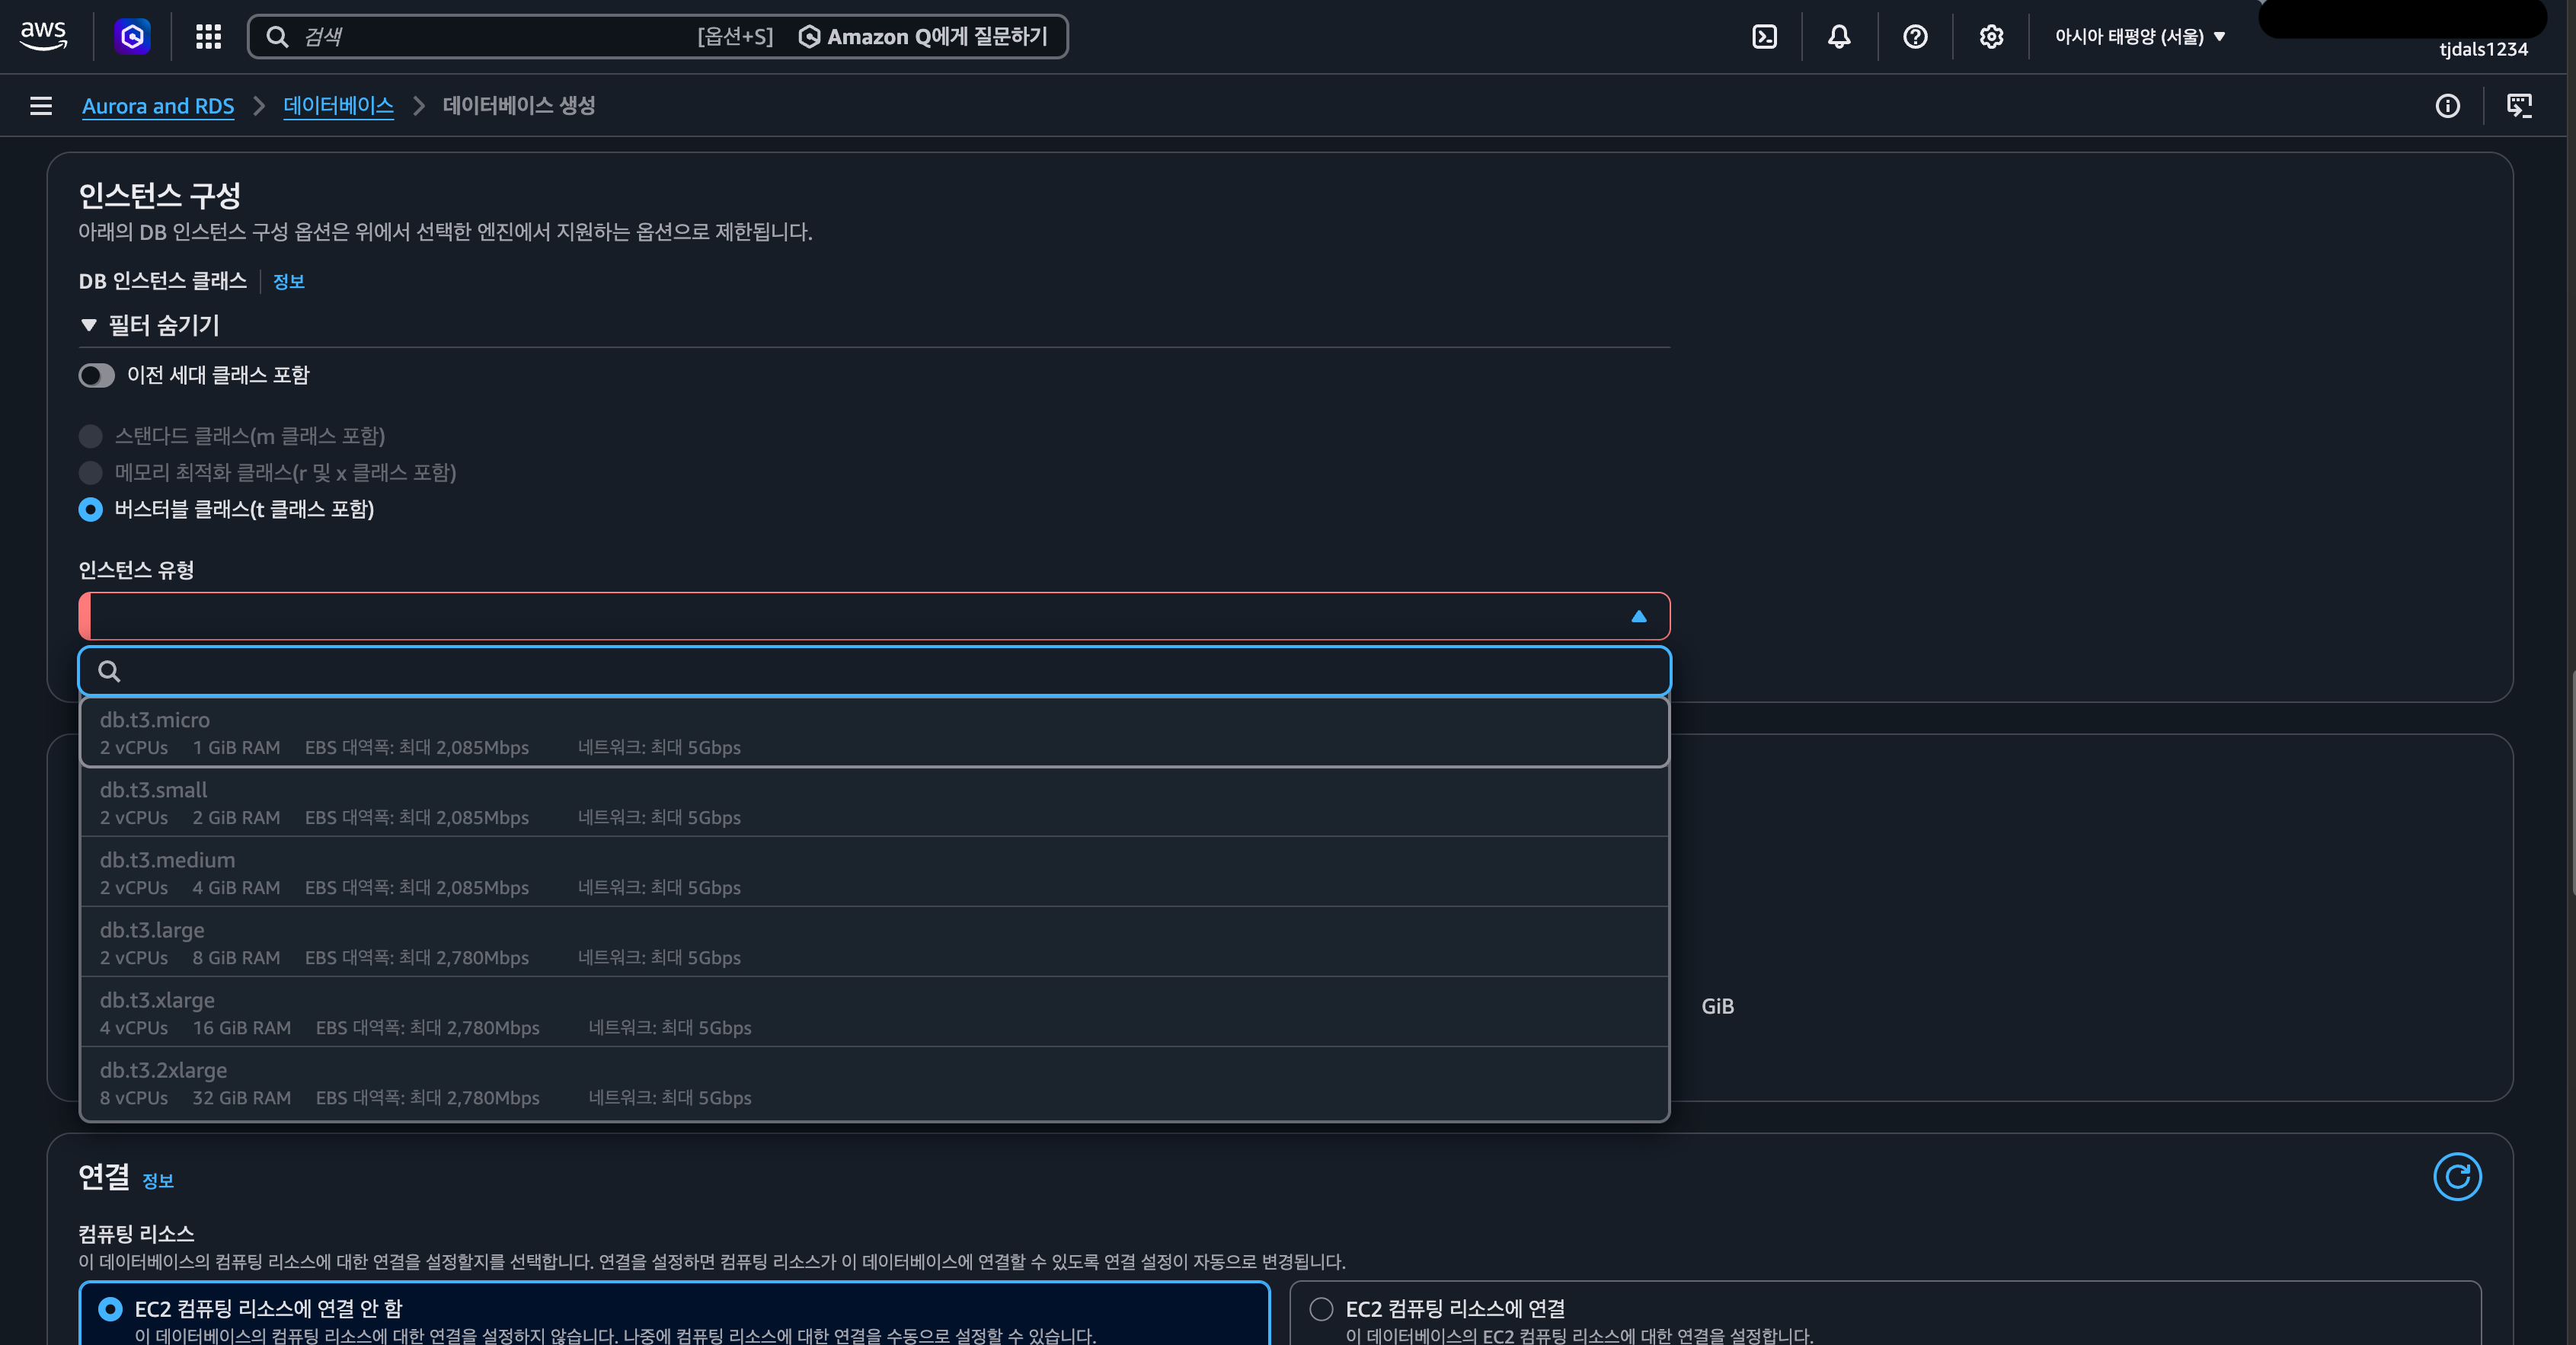
Task: Select EC2 컴퓨팅 리소스에 연결 안 함 radio
Action: [x=111, y=1308]
